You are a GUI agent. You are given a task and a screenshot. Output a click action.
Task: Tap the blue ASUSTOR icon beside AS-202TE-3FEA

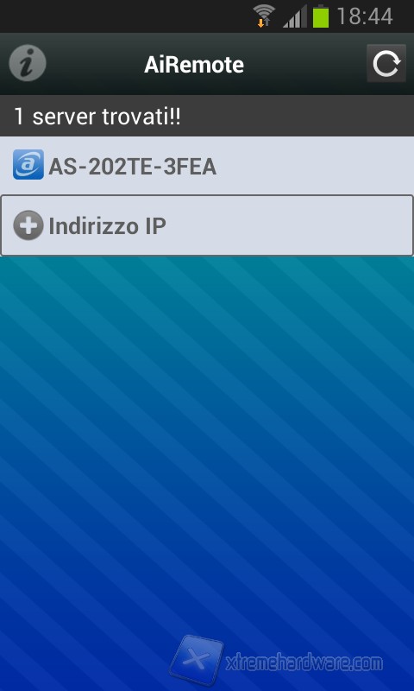click(x=28, y=164)
